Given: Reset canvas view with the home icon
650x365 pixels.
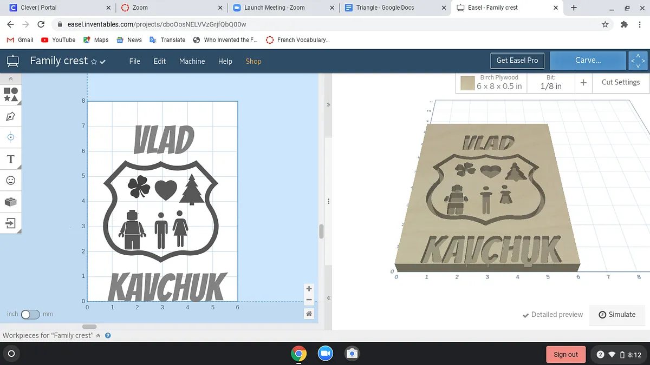Looking at the screenshot, I should (x=309, y=314).
